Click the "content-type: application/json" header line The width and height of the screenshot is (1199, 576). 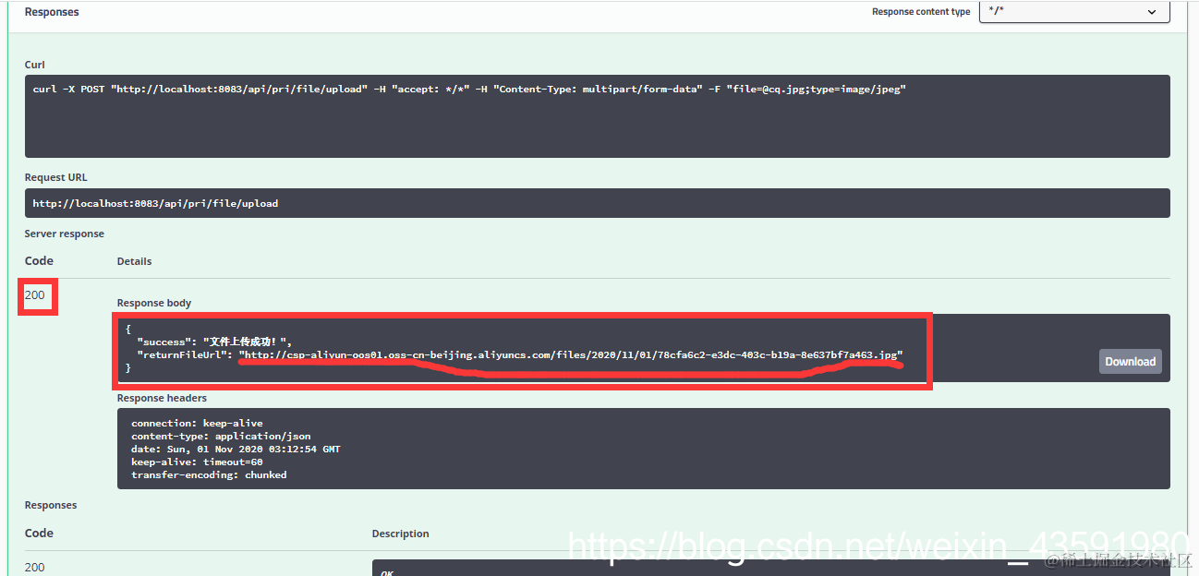pos(221,436)
